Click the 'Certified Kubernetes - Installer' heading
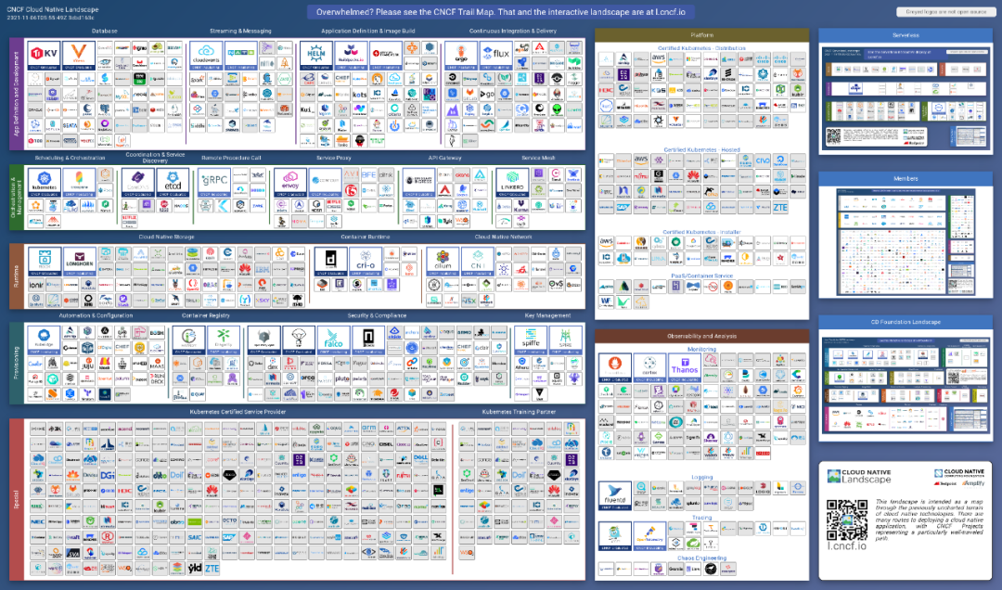This screenshot has height=590, width=1002. click(701, 233)
